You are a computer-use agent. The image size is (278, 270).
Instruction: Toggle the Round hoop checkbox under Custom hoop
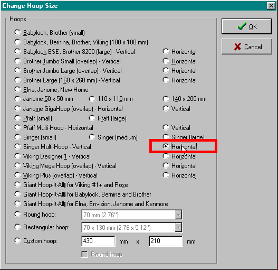102,254
